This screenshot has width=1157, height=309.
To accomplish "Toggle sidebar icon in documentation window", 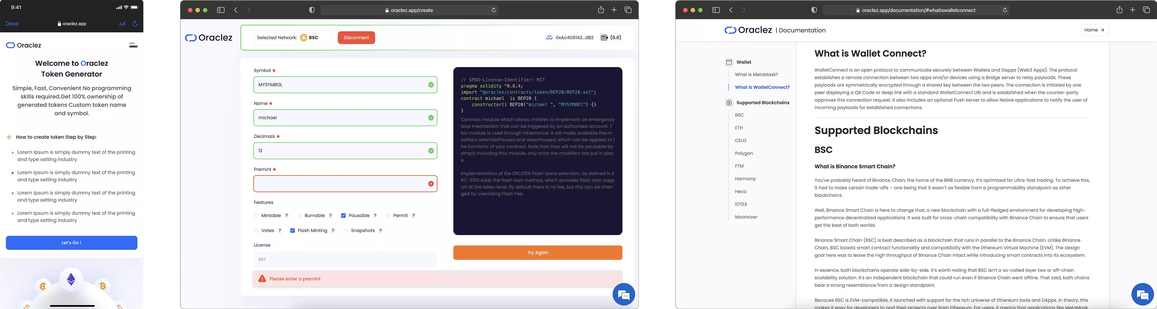I will pyautogui.click(x=716, y=10).
